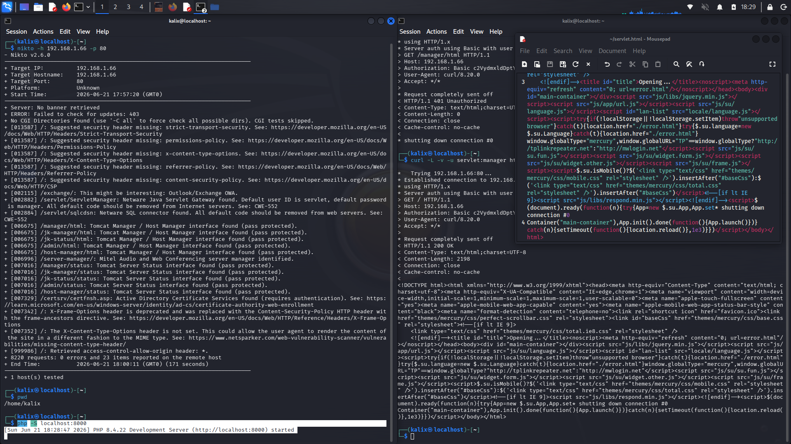The height and width of the screenshot is (444, 791).
Task: Open Mousepad Help menu
Action: pyautogui.click(x=639, y=51)
